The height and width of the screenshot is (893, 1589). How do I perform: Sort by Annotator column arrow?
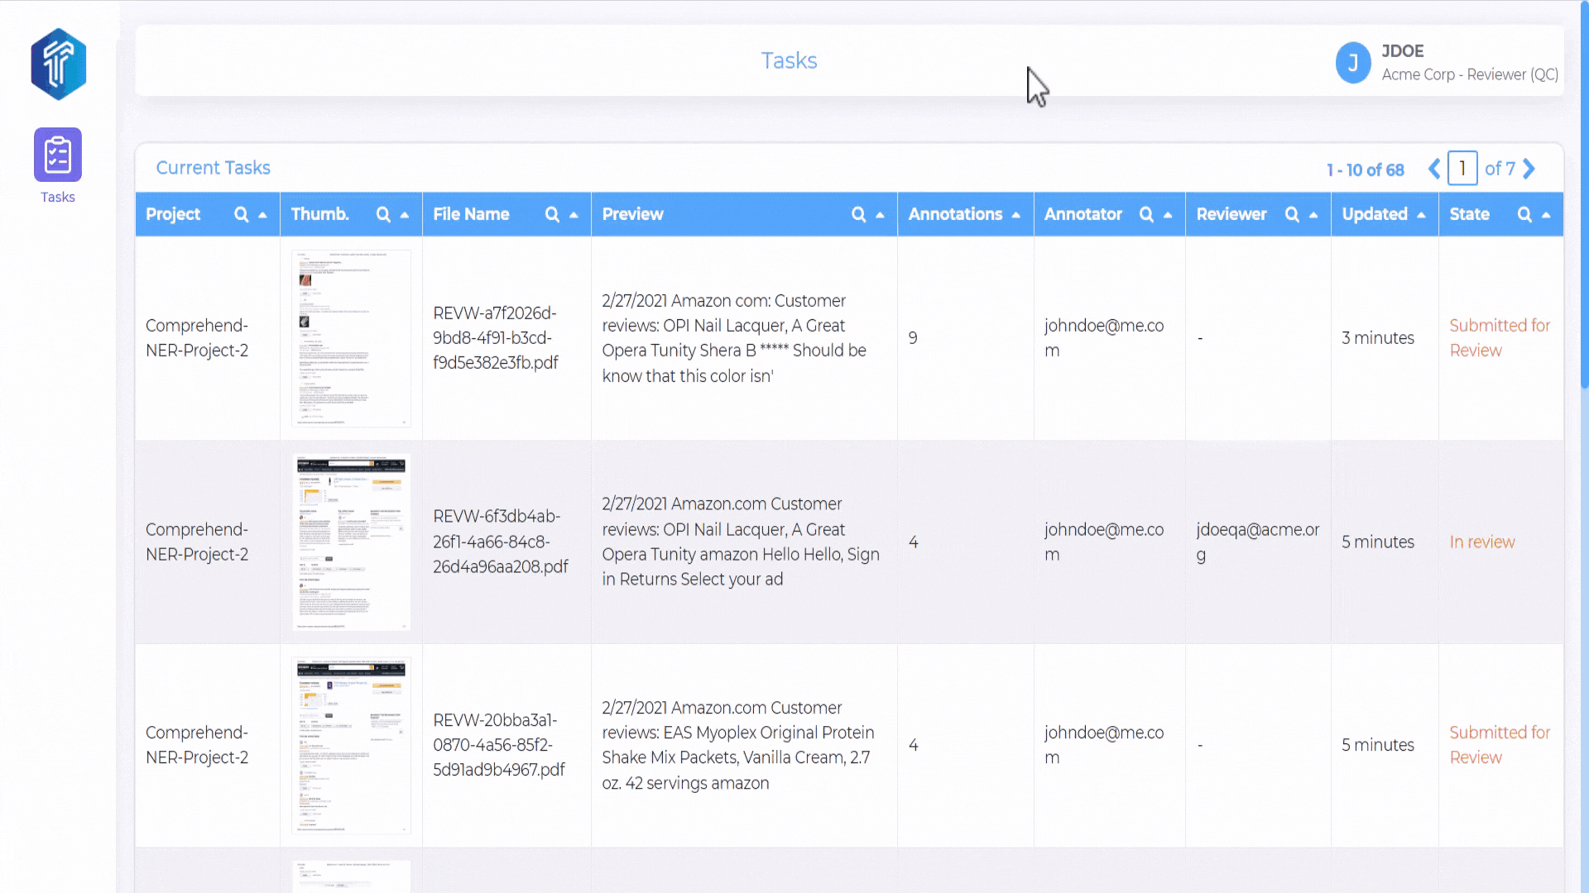tap(1168, 215)
